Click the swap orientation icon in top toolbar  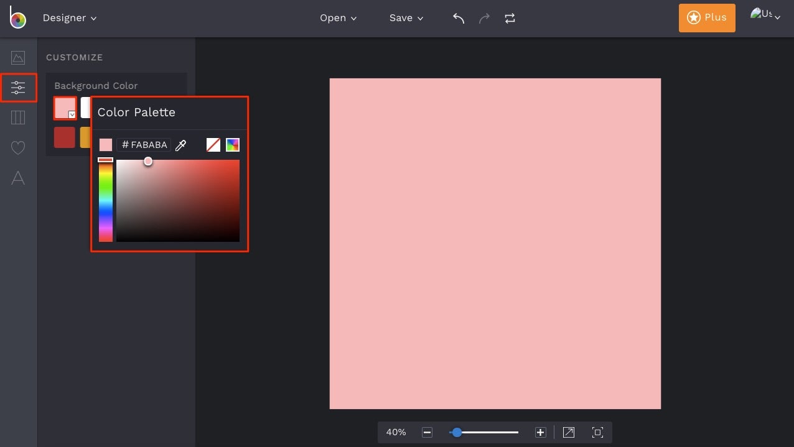click(x=510, y=18)
